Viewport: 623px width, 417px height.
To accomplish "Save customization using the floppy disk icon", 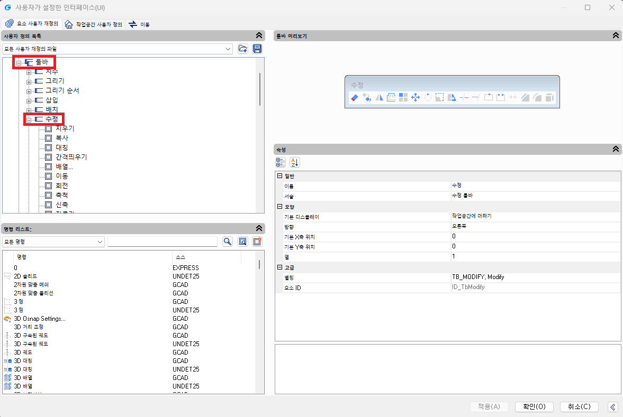I will 257,49.
